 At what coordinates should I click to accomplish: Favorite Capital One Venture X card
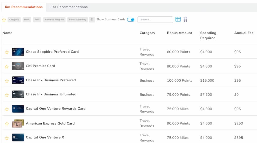tap(7, 138)
